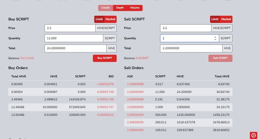
Task: Select bid price 1.65023276
Action: 105,84
